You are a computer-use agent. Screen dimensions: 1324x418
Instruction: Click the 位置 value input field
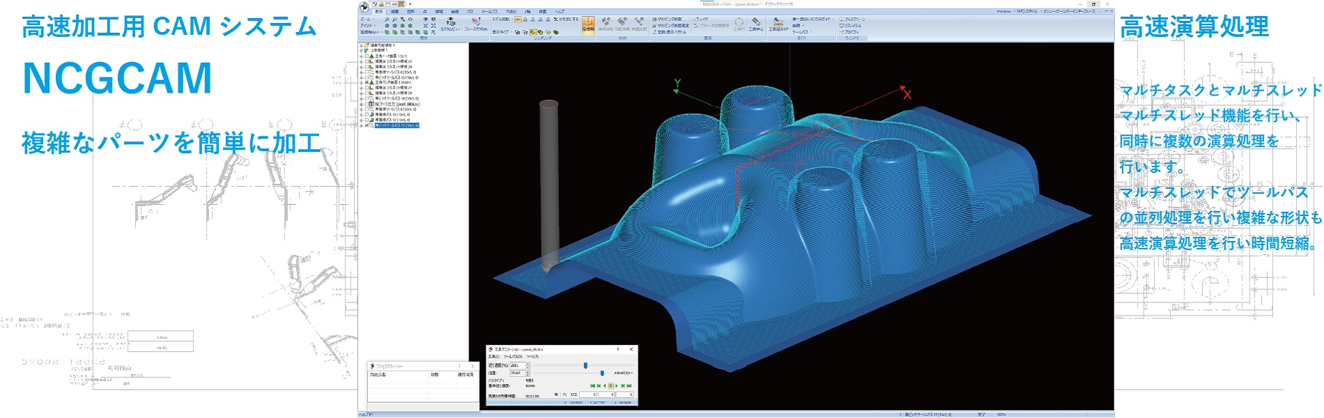(x=517, y=373)
